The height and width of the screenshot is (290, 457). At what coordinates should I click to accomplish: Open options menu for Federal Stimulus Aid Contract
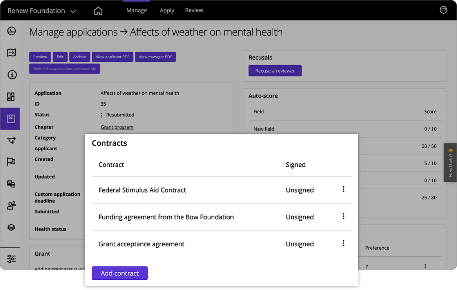pos(343,189)
